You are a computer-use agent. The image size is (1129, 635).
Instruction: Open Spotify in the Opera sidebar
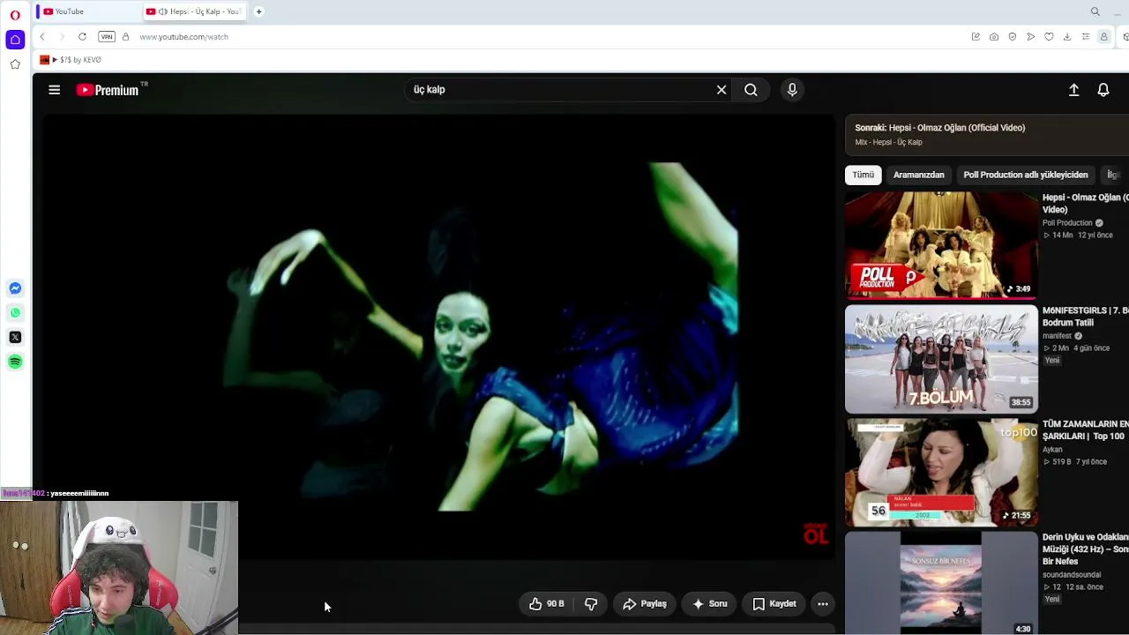15,362
